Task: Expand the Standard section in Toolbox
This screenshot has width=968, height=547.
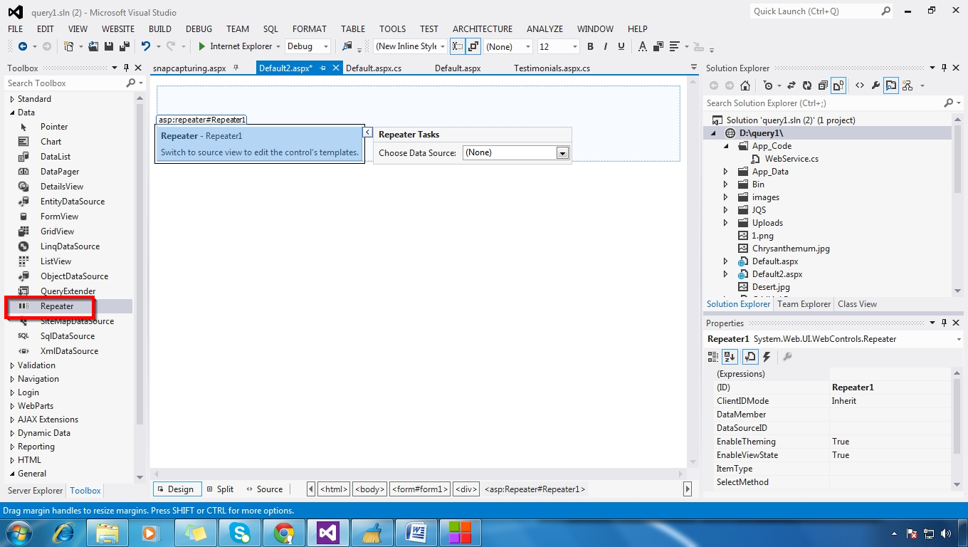Action: (x=12, y=99)
